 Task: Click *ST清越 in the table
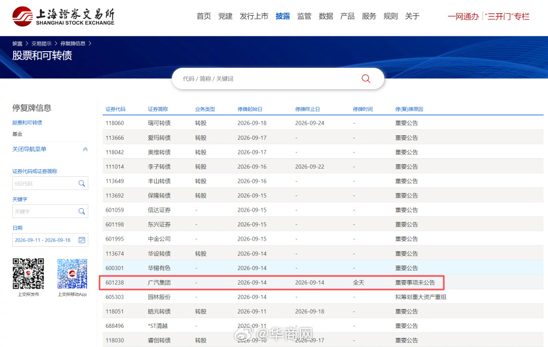(158, 326)
